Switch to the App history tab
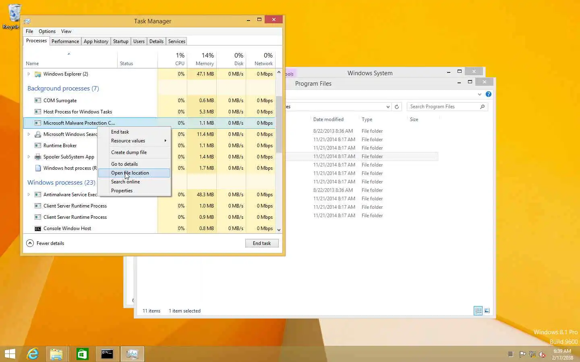 [x=96, y=41]
